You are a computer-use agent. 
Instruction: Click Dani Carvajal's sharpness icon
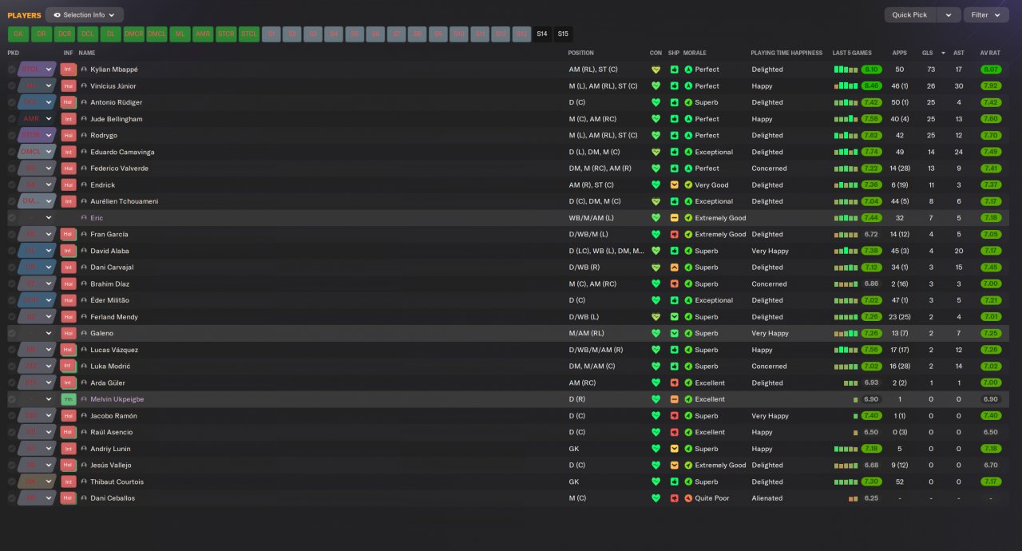(674, 268)
